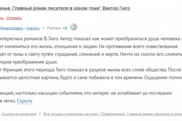The height and width of the screenshot is (121, 182).
Task: Click the line mentioning "насыщен событиями"
Action: click(86, 94)
